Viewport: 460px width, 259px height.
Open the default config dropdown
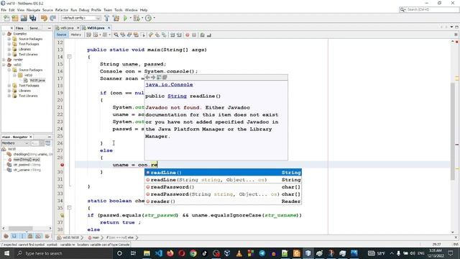tap(81, 18)
